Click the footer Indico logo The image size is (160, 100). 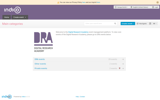coord(7,97)
